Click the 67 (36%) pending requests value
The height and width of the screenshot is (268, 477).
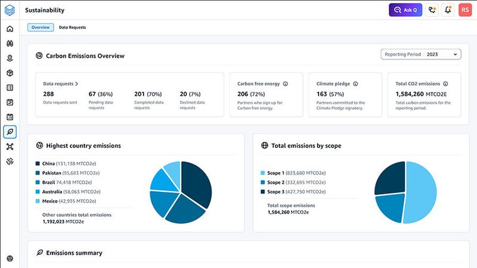(x=101, y=94)
